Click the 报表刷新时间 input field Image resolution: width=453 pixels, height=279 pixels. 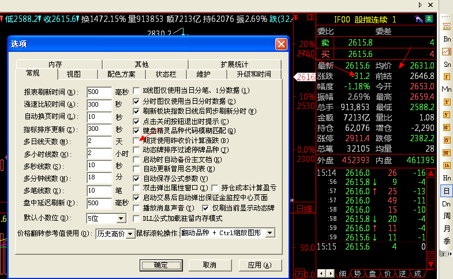click(x=99, y=92)
